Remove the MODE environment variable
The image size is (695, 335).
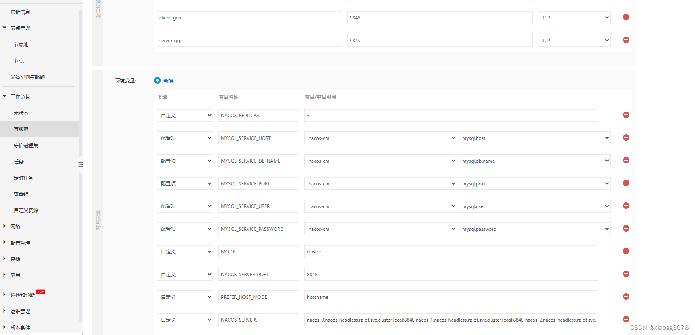pyautogui.click(x=626, y=251)
